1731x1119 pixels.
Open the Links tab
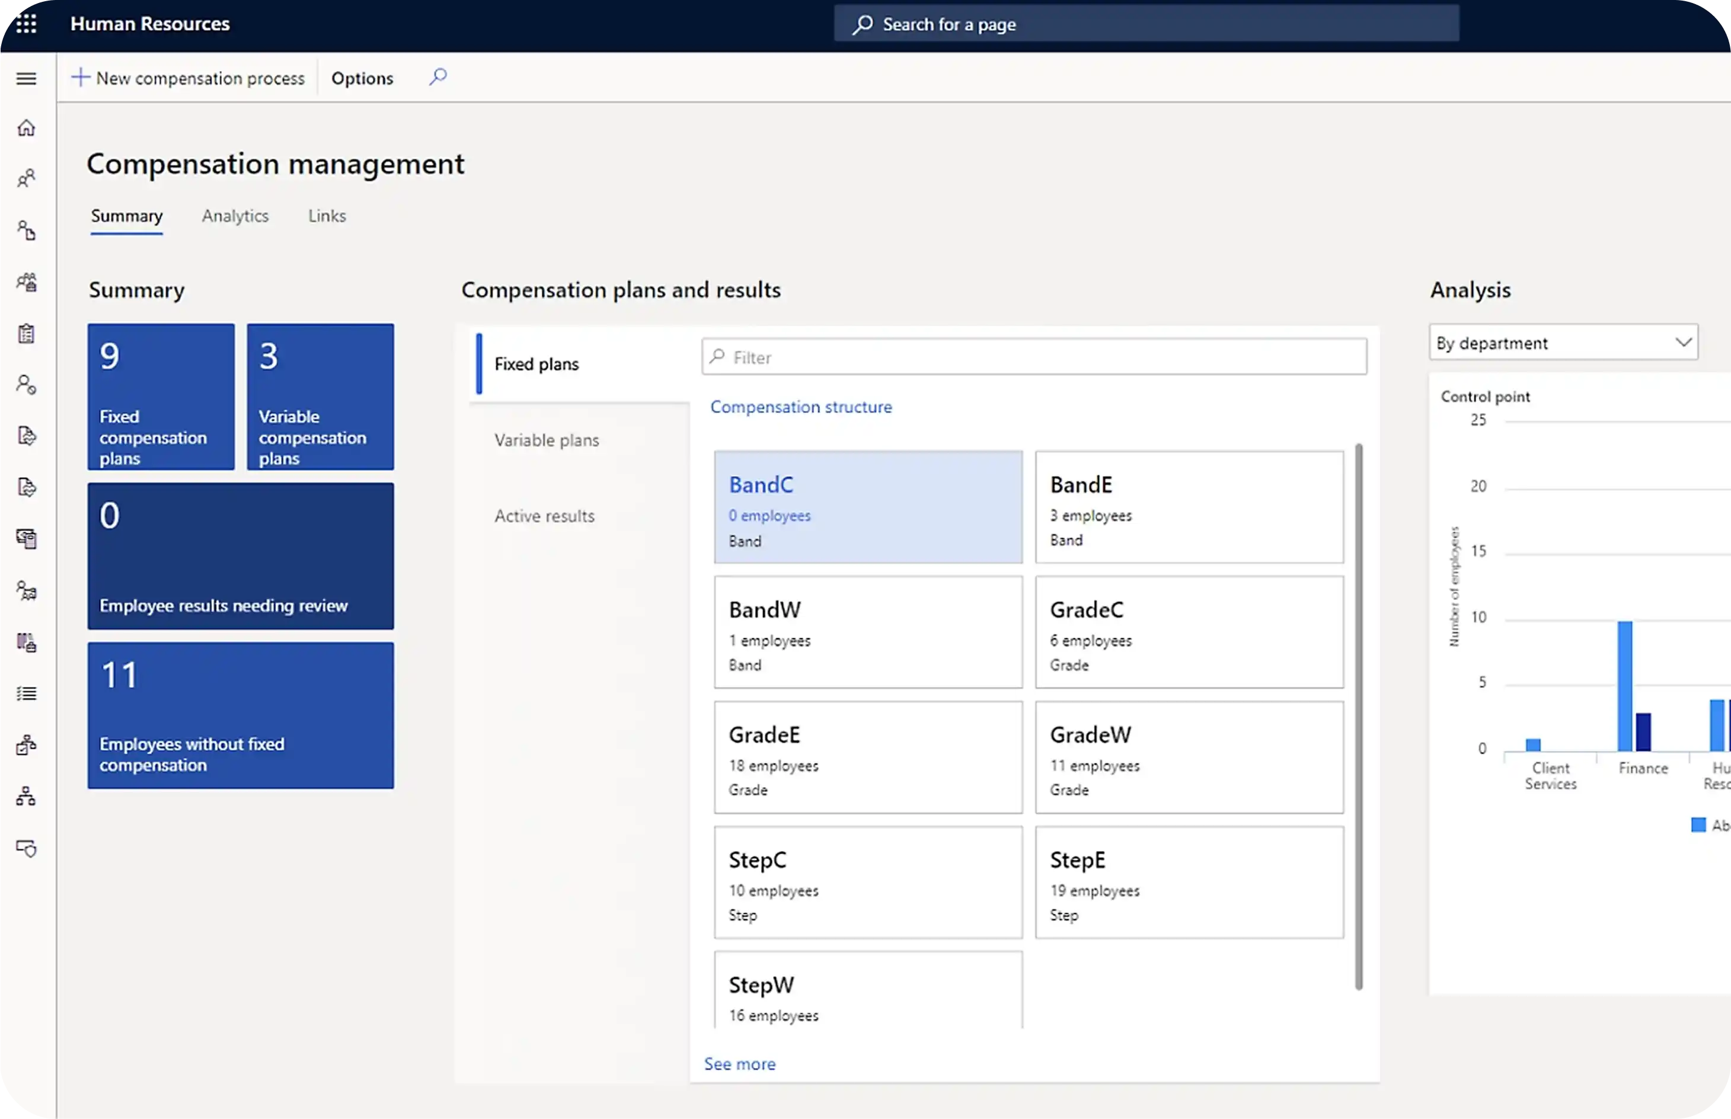pyautogui.click(x=326, y=215)
